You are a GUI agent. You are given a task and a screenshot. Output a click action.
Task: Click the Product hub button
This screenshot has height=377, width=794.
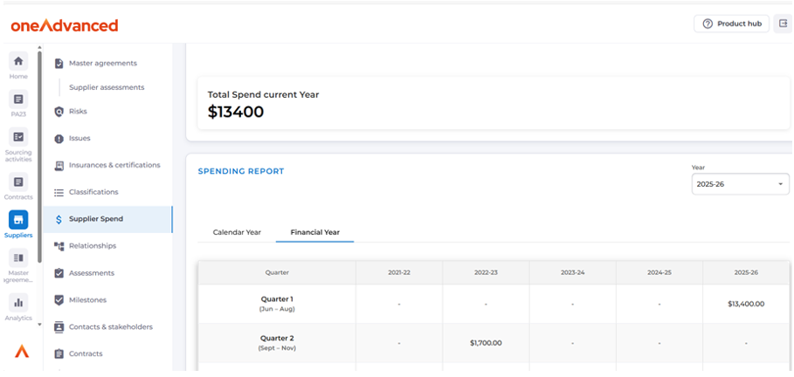pos(731,24)
